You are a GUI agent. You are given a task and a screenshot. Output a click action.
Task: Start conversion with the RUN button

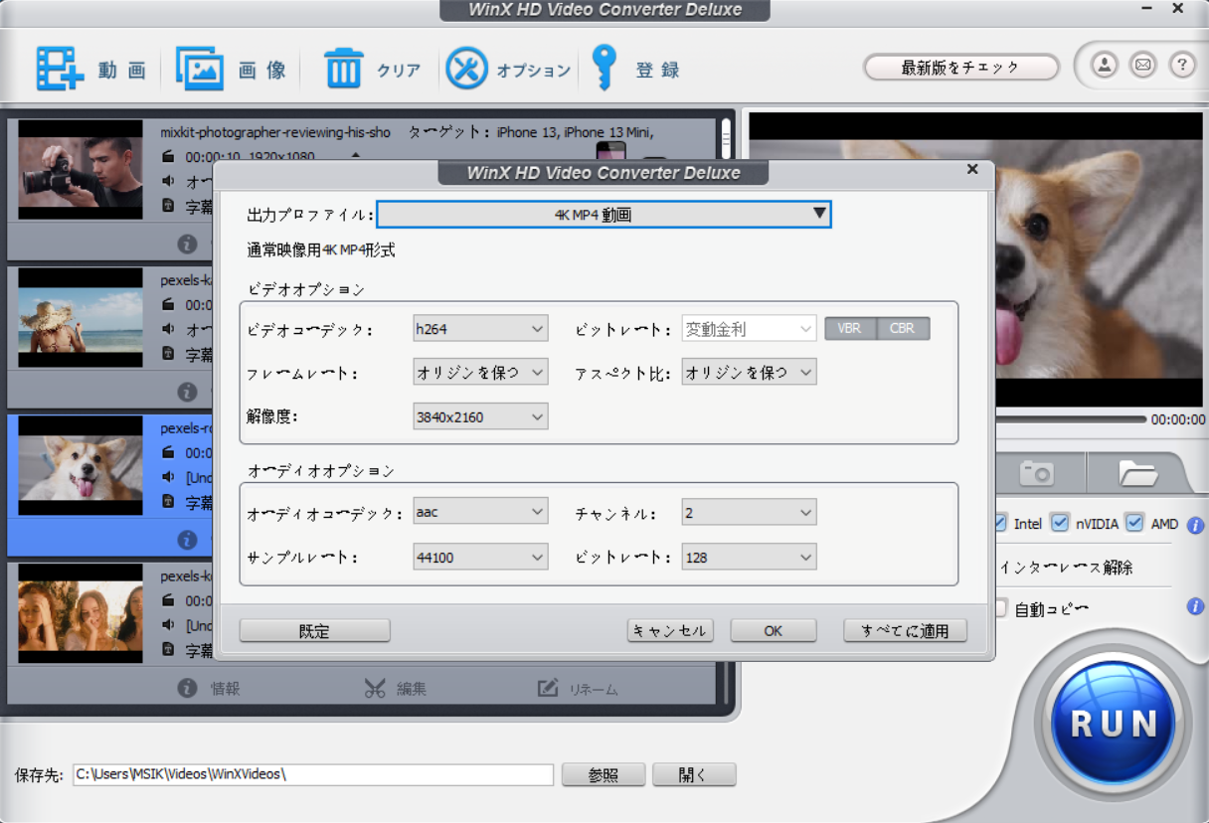[1114, 724]
